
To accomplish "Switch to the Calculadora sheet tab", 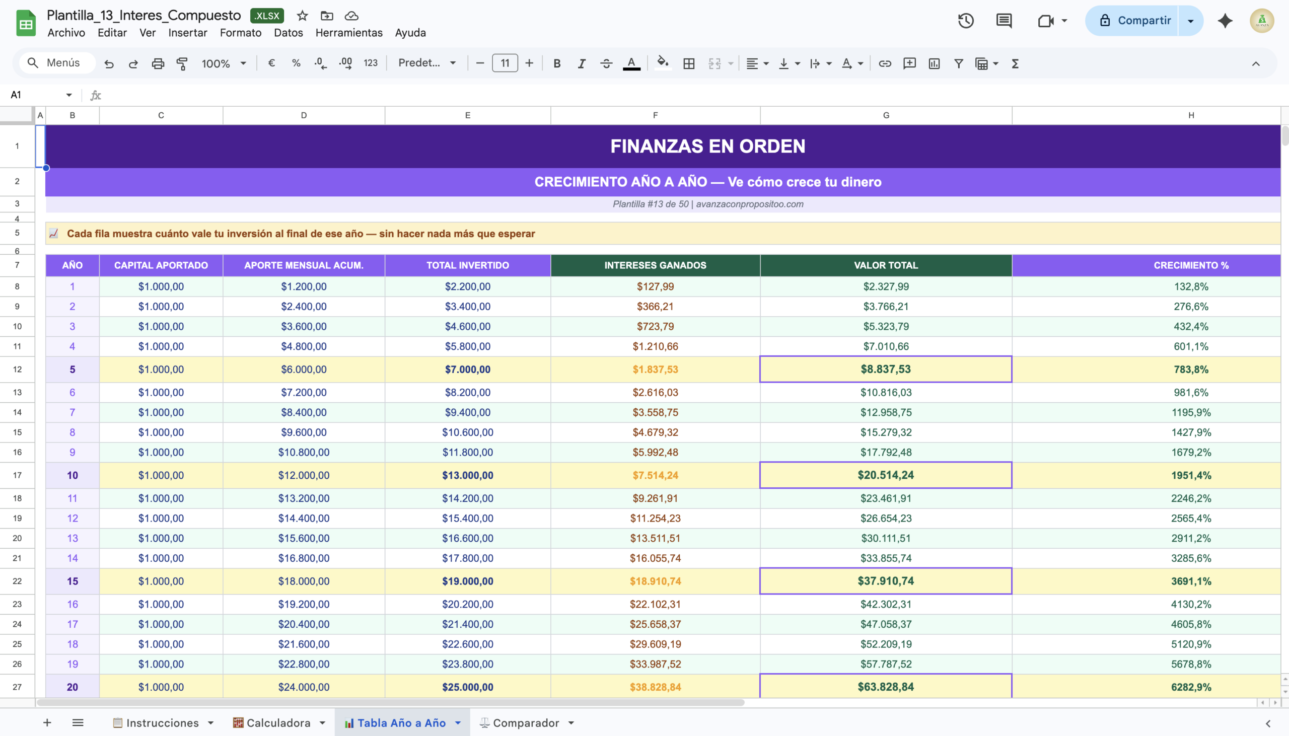I will (x=278, y=723).
